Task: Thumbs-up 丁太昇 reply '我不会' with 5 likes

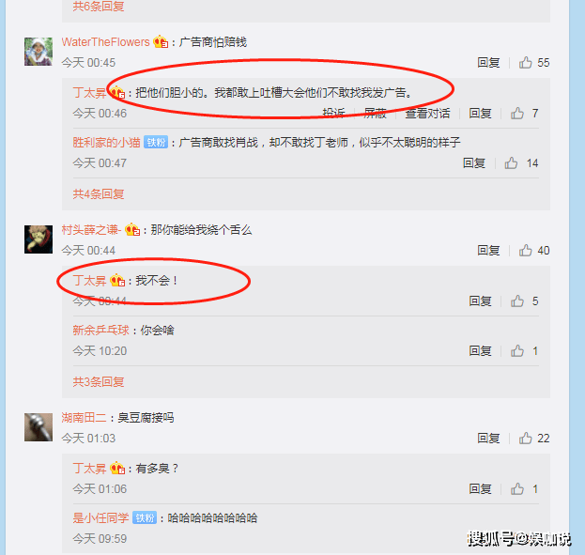Action: (517, 301)
